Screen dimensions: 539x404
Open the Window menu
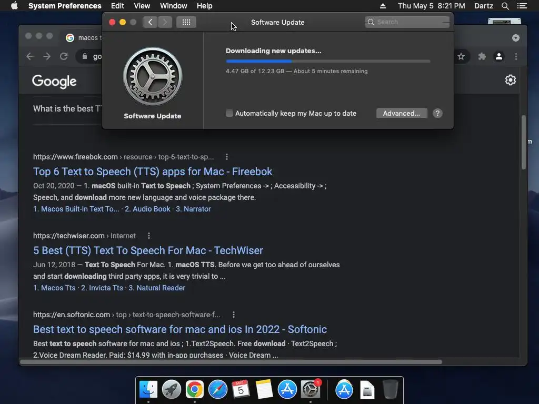(174, 6)
